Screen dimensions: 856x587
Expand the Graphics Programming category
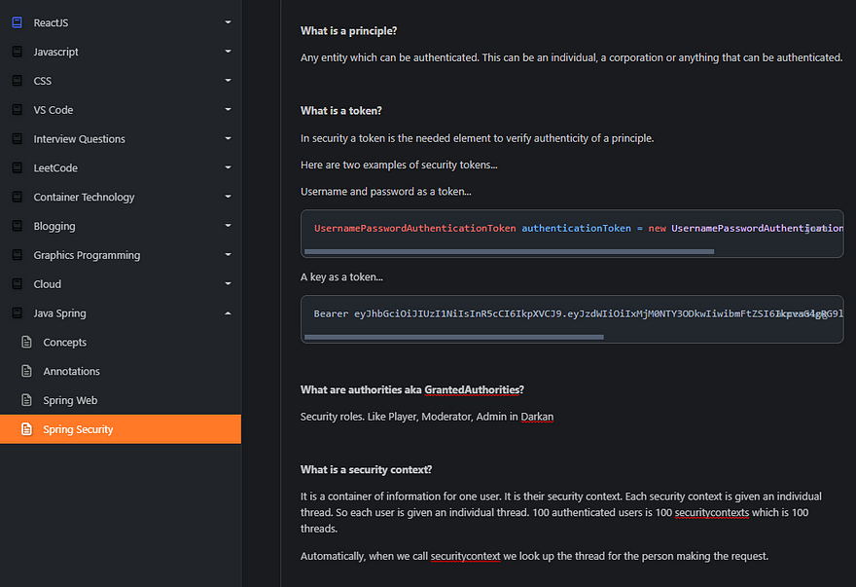coord(227,254)
